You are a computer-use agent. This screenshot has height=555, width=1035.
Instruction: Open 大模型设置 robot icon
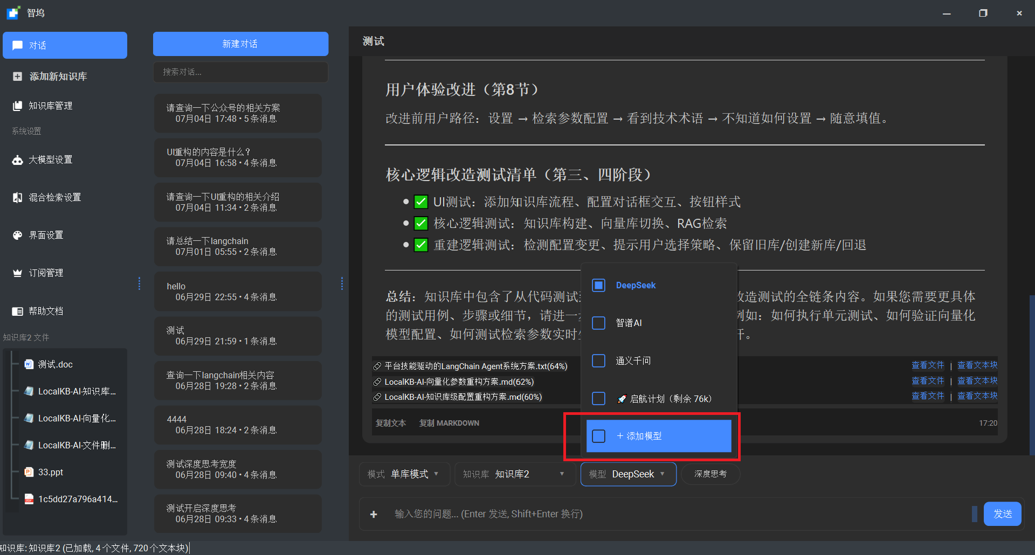(x=18, y=160)
